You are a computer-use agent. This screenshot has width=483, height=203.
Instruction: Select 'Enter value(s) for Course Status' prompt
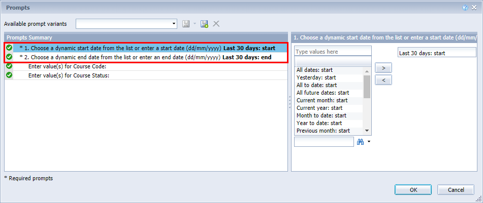(x=69, y=75)
